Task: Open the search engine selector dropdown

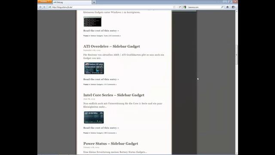Action: (185, 7)
